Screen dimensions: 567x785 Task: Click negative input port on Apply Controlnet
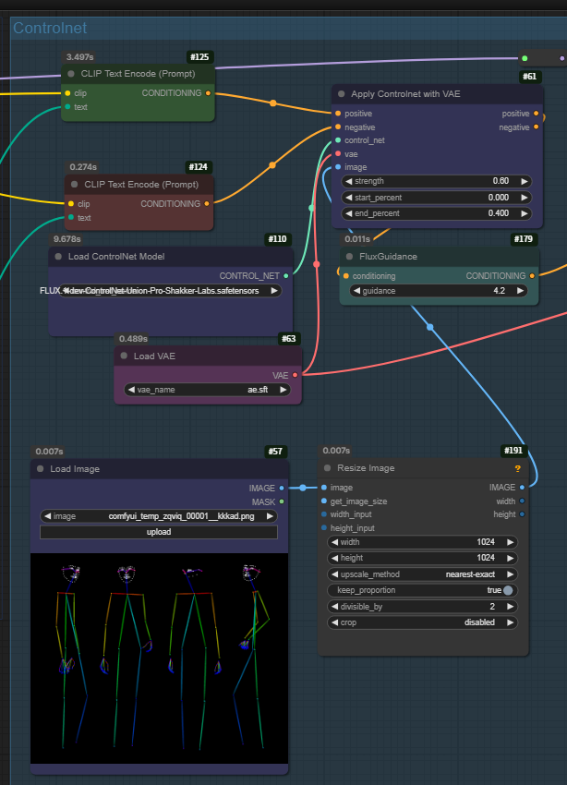point(338,127)
